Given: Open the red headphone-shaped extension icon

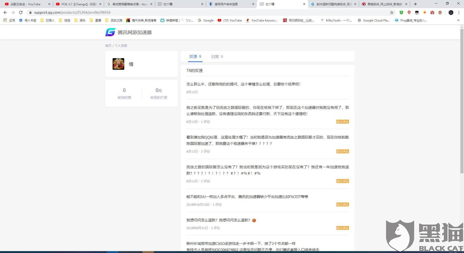Looking at the screenshot, I should pos(432,12).
